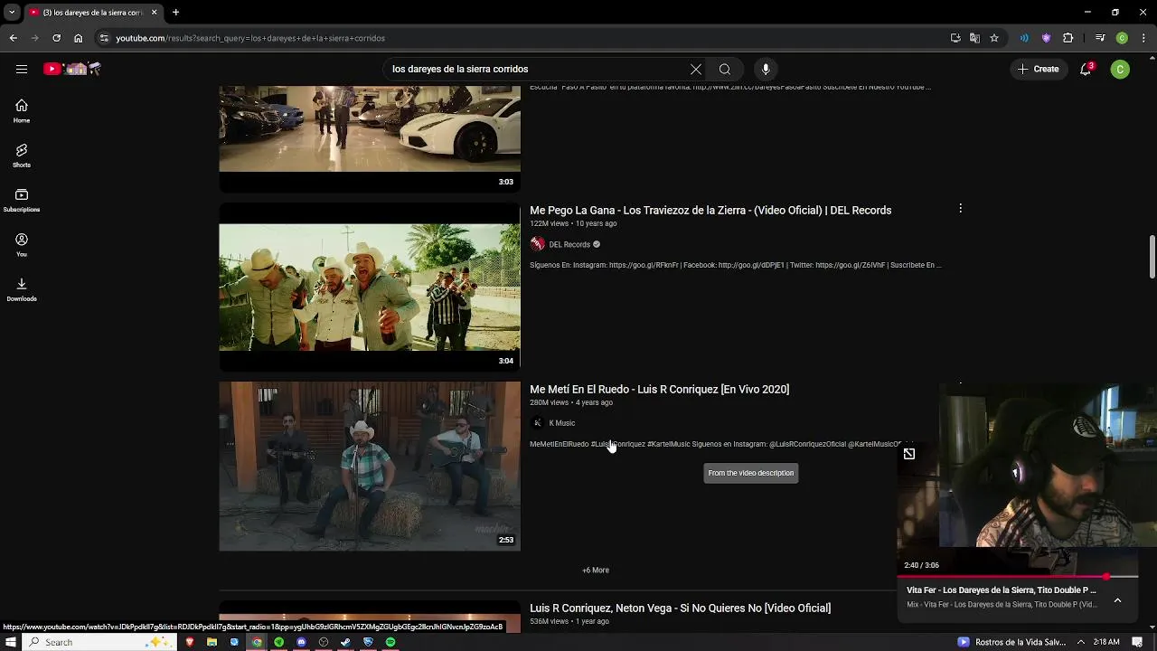Open browser home page button
The image size is (1157, 651).
(x=78, y=38)
